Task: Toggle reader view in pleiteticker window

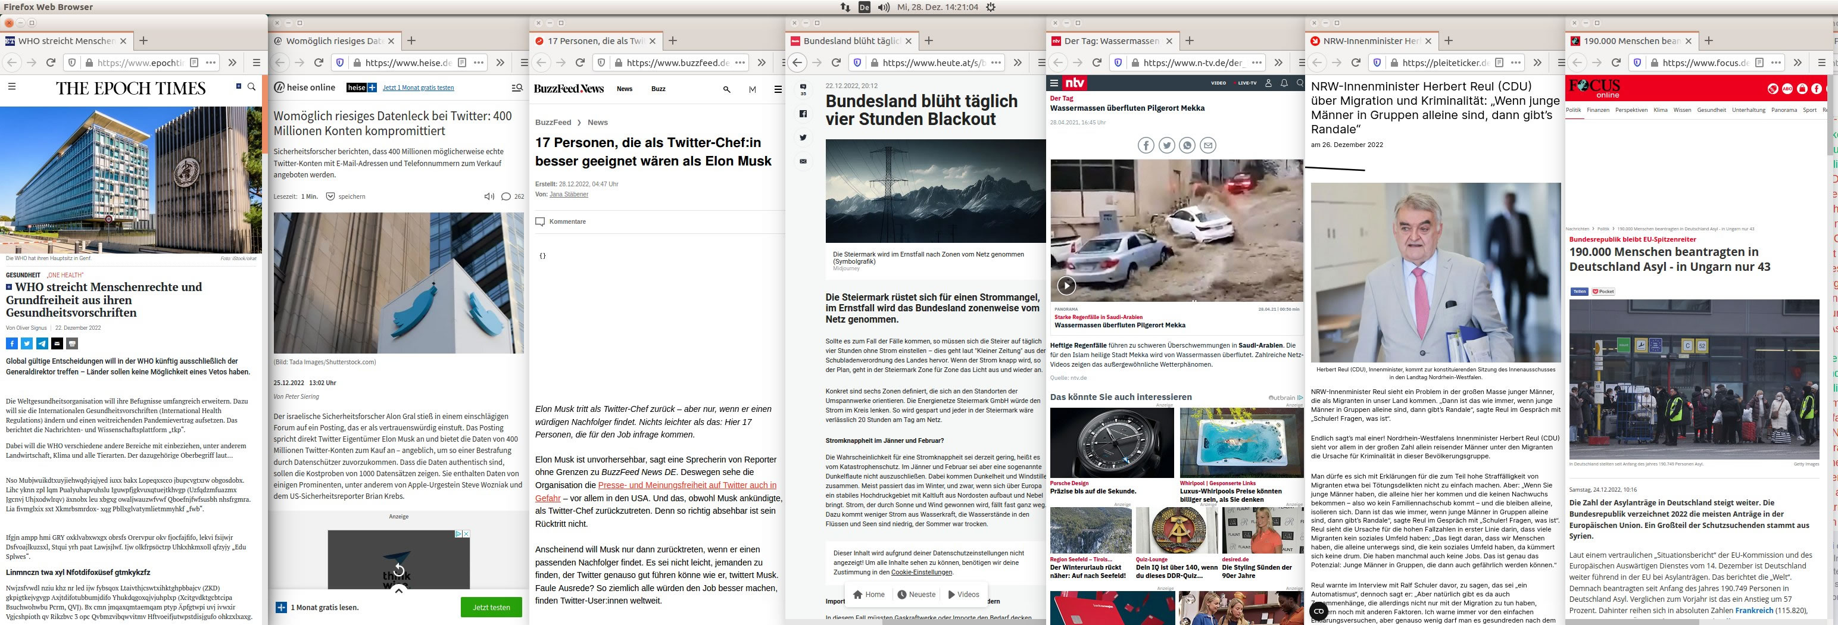Action: pos(1499,62)
